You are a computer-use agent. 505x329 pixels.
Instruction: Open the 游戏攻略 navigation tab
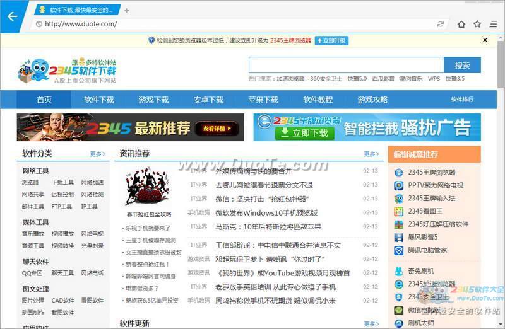(372, 100)
